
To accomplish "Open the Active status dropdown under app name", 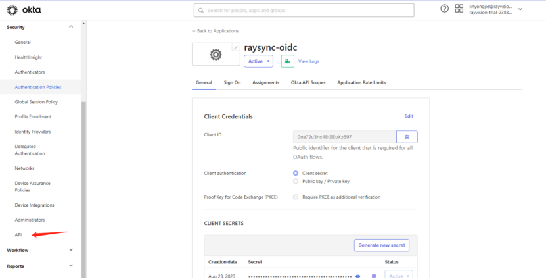I will coord(258,61).
